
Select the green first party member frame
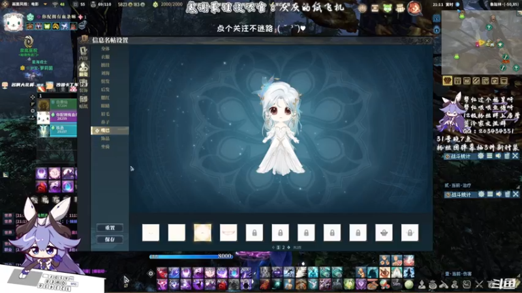click(x=57, y=105)
